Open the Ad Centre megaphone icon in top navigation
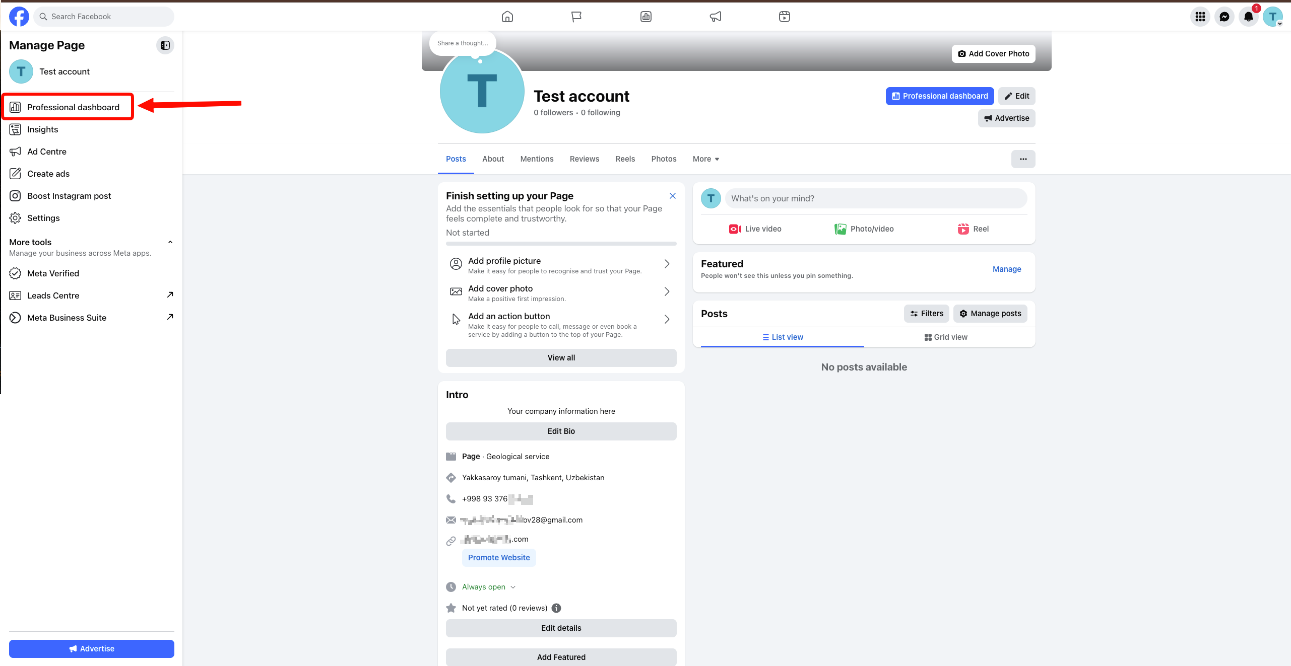 point(716,17)
